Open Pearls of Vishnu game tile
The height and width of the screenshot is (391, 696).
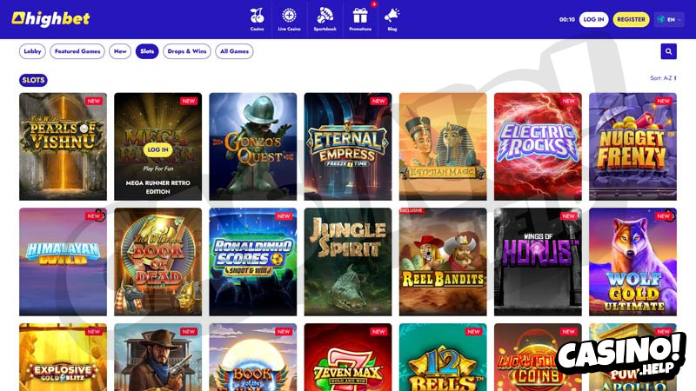(x=63, y=147)
